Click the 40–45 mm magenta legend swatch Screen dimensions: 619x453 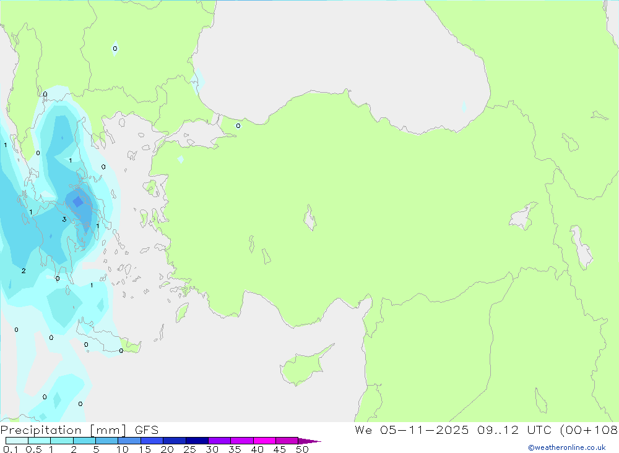point(264,441)
